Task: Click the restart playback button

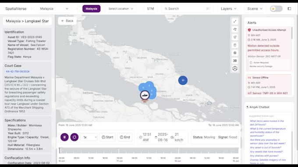Action: (x=74, y=137)
